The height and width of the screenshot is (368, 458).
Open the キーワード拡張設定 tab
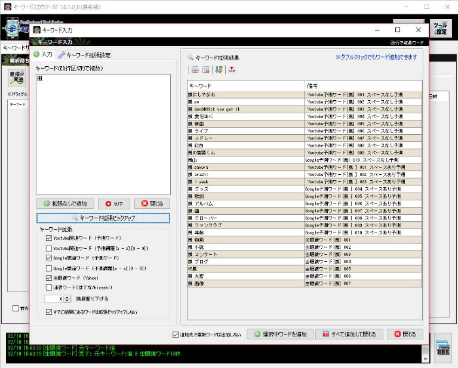pos(84,55)
